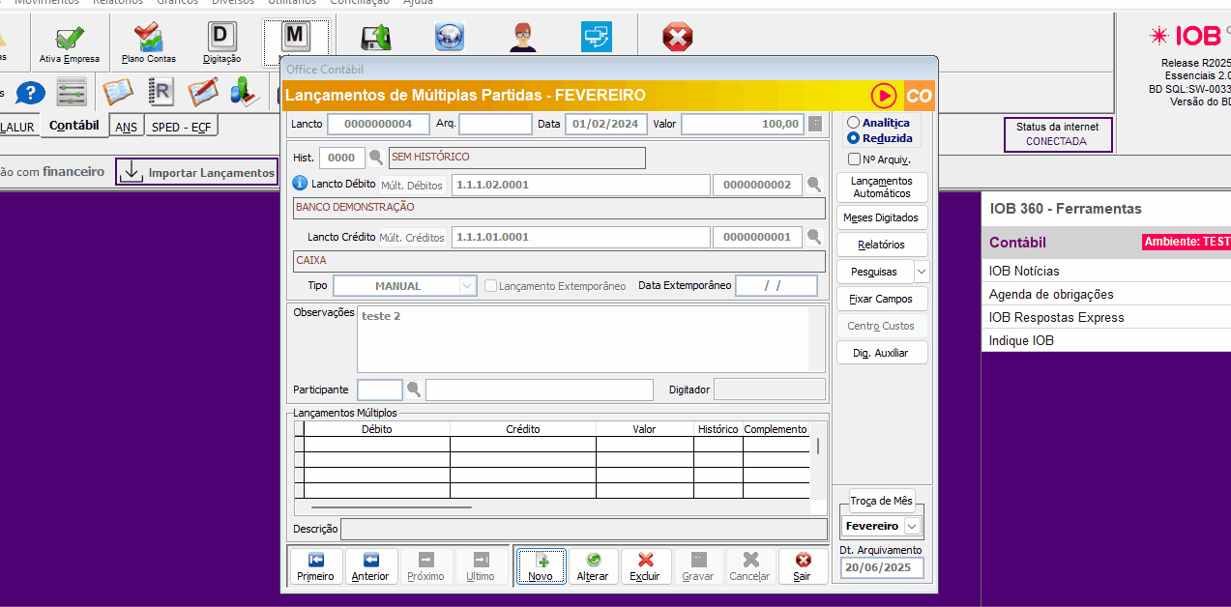Open the Pesquisas dropdown arrow
Viewport: 1231px width, 607px height.
point(922,272)
